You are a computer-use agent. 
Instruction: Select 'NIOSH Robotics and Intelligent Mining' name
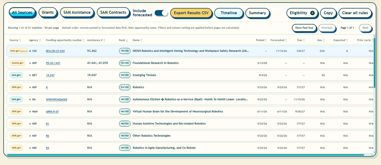point(191,51)
